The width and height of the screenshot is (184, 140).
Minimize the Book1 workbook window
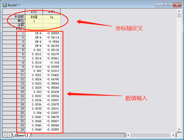pos(159,5)
